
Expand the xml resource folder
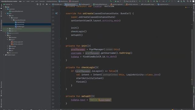8,50
